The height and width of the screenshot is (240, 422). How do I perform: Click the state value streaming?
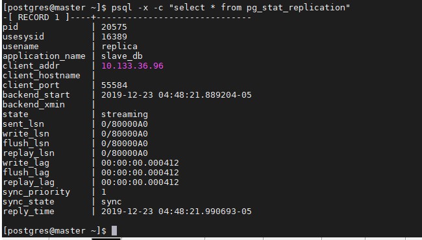coord(125,115)
